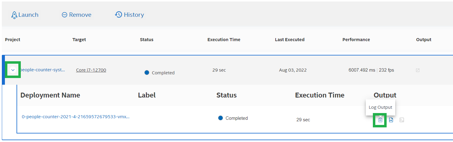Open the Core i7-12700 target link
The height and width of the screenshot is (142, 453).
pos(91,70)
